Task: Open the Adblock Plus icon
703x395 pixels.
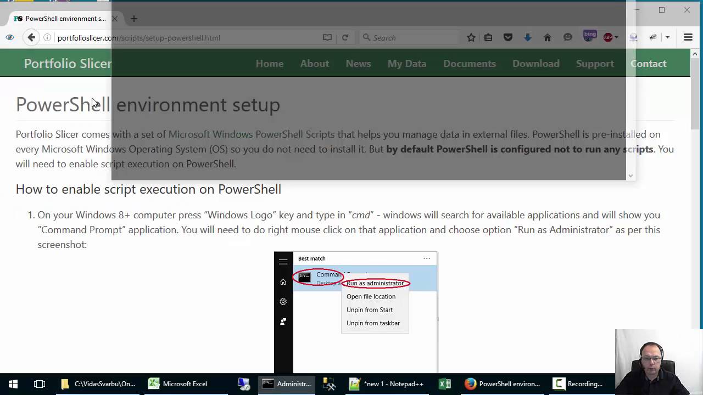Action: coord(608,37)
